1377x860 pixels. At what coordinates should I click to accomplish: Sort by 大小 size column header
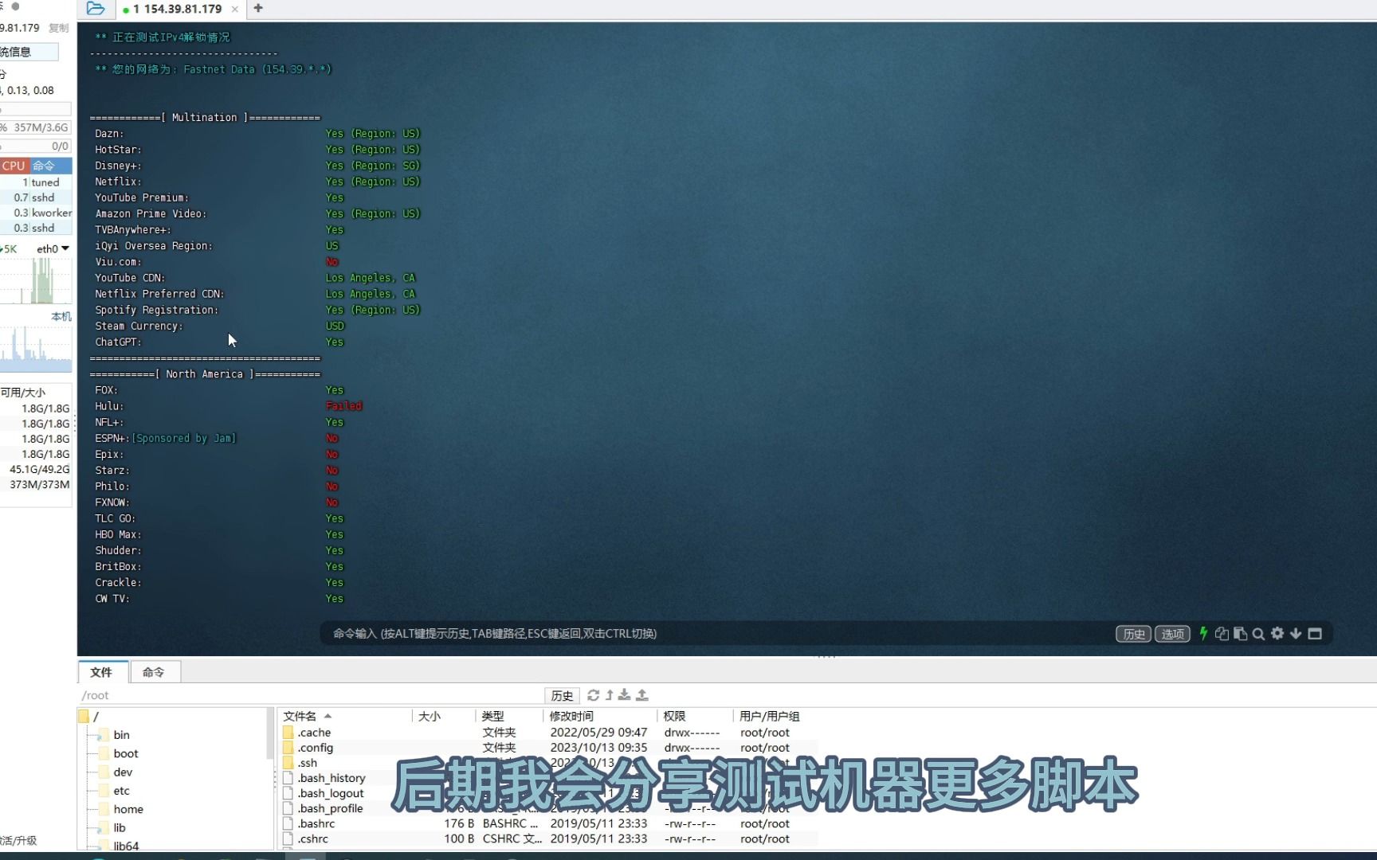coord(444,716)
